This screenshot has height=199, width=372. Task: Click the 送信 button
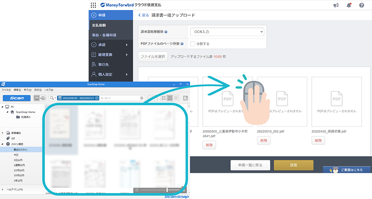294,165
